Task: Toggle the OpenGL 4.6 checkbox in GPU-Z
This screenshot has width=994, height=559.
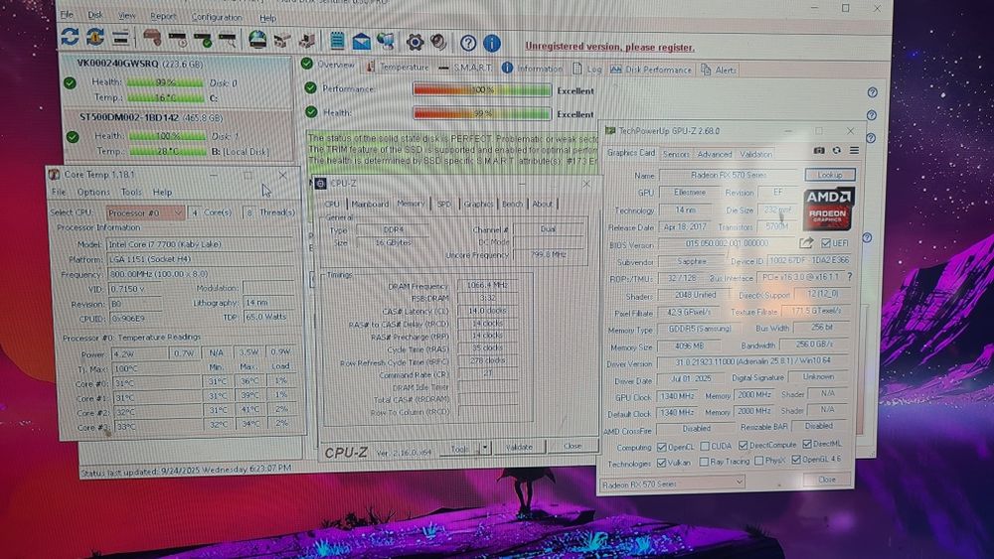Action: [796, 461]
